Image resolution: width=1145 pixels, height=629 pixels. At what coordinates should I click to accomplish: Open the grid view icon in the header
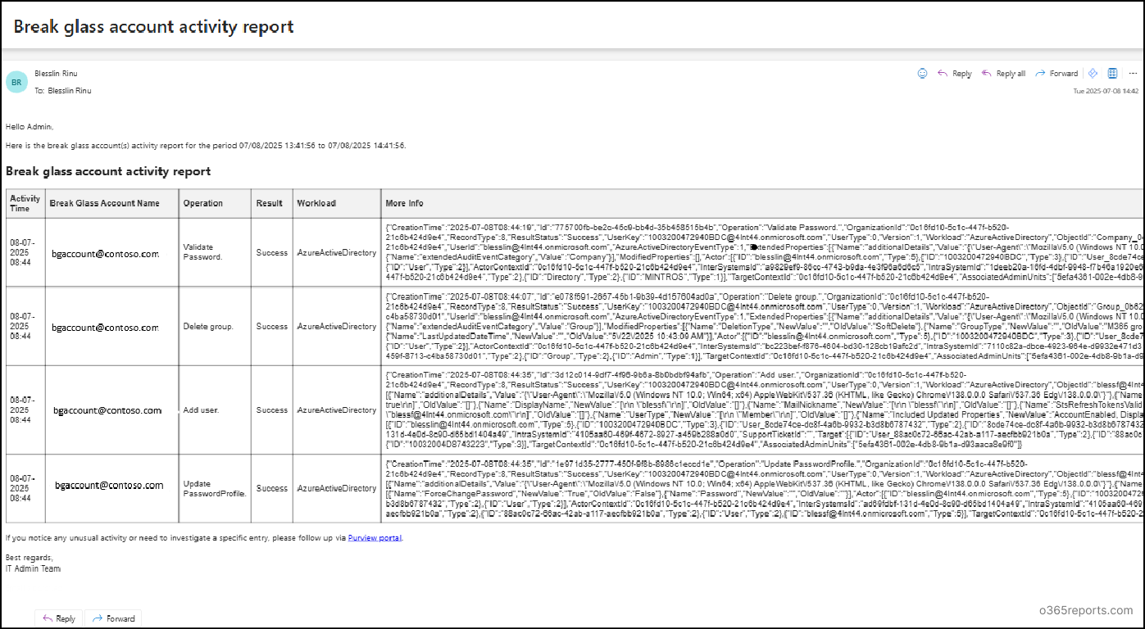coord(1111,73)
